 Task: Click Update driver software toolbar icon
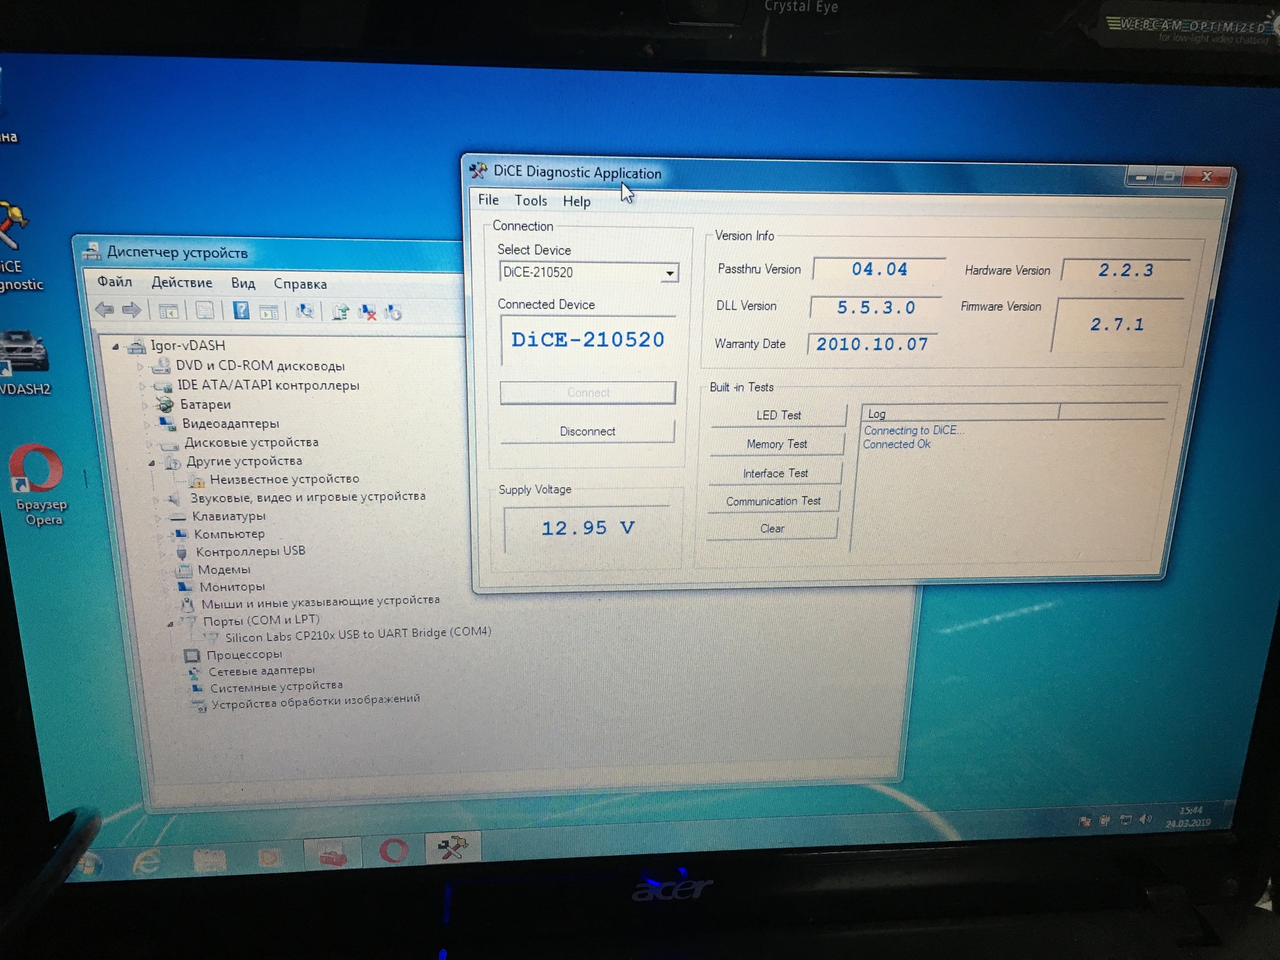click(340, 312)
